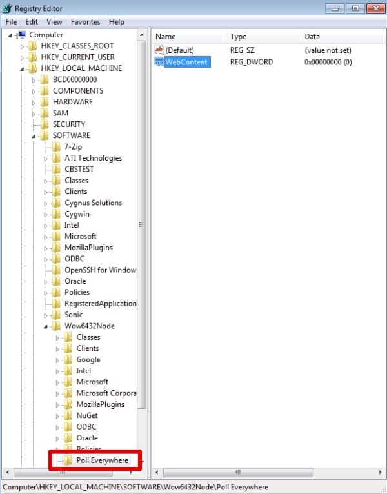The height and width of the screenshot is (494, 387).
Task: Open the View menu
Action: pos(54,22)
